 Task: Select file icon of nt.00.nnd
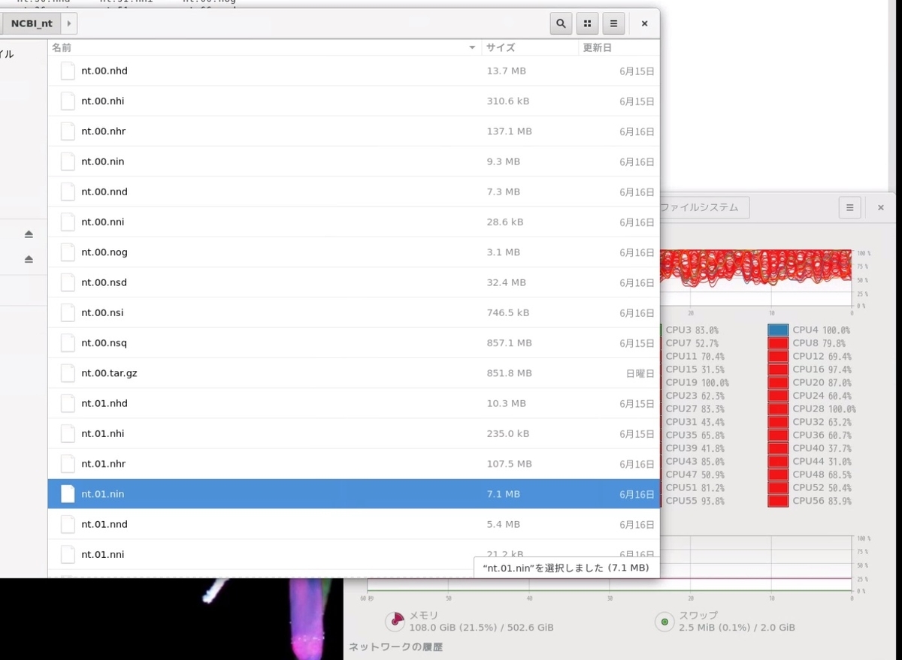pos(68,191)
